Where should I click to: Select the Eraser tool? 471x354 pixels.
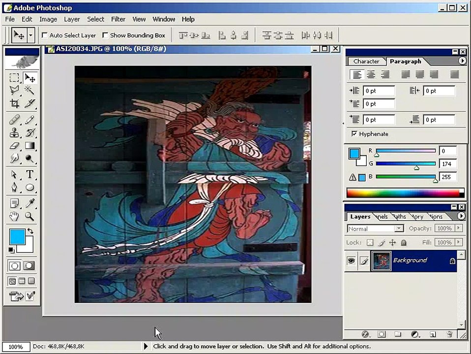tap(14, 146)
